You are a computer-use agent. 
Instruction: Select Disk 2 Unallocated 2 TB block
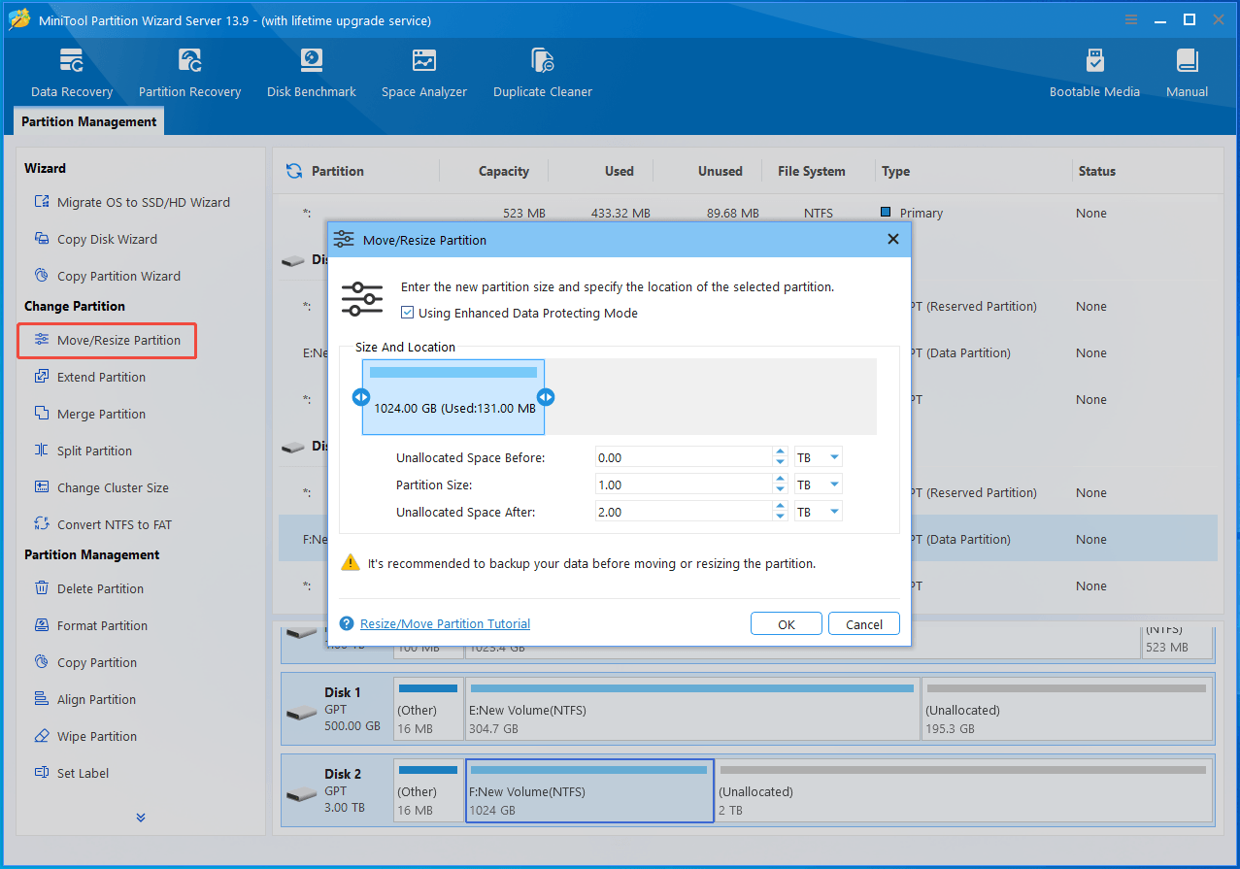tap(964, 791)
